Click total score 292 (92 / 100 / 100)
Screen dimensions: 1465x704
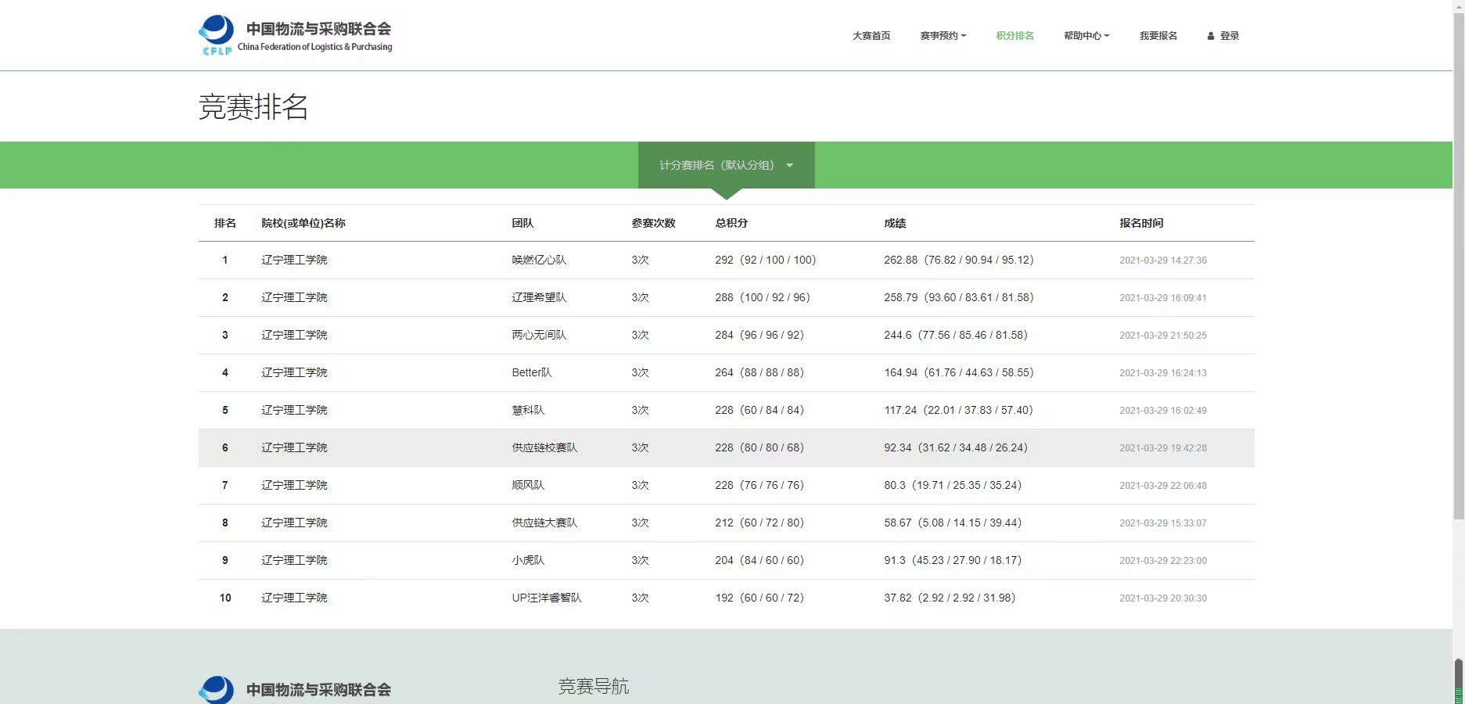coord(766,260)
